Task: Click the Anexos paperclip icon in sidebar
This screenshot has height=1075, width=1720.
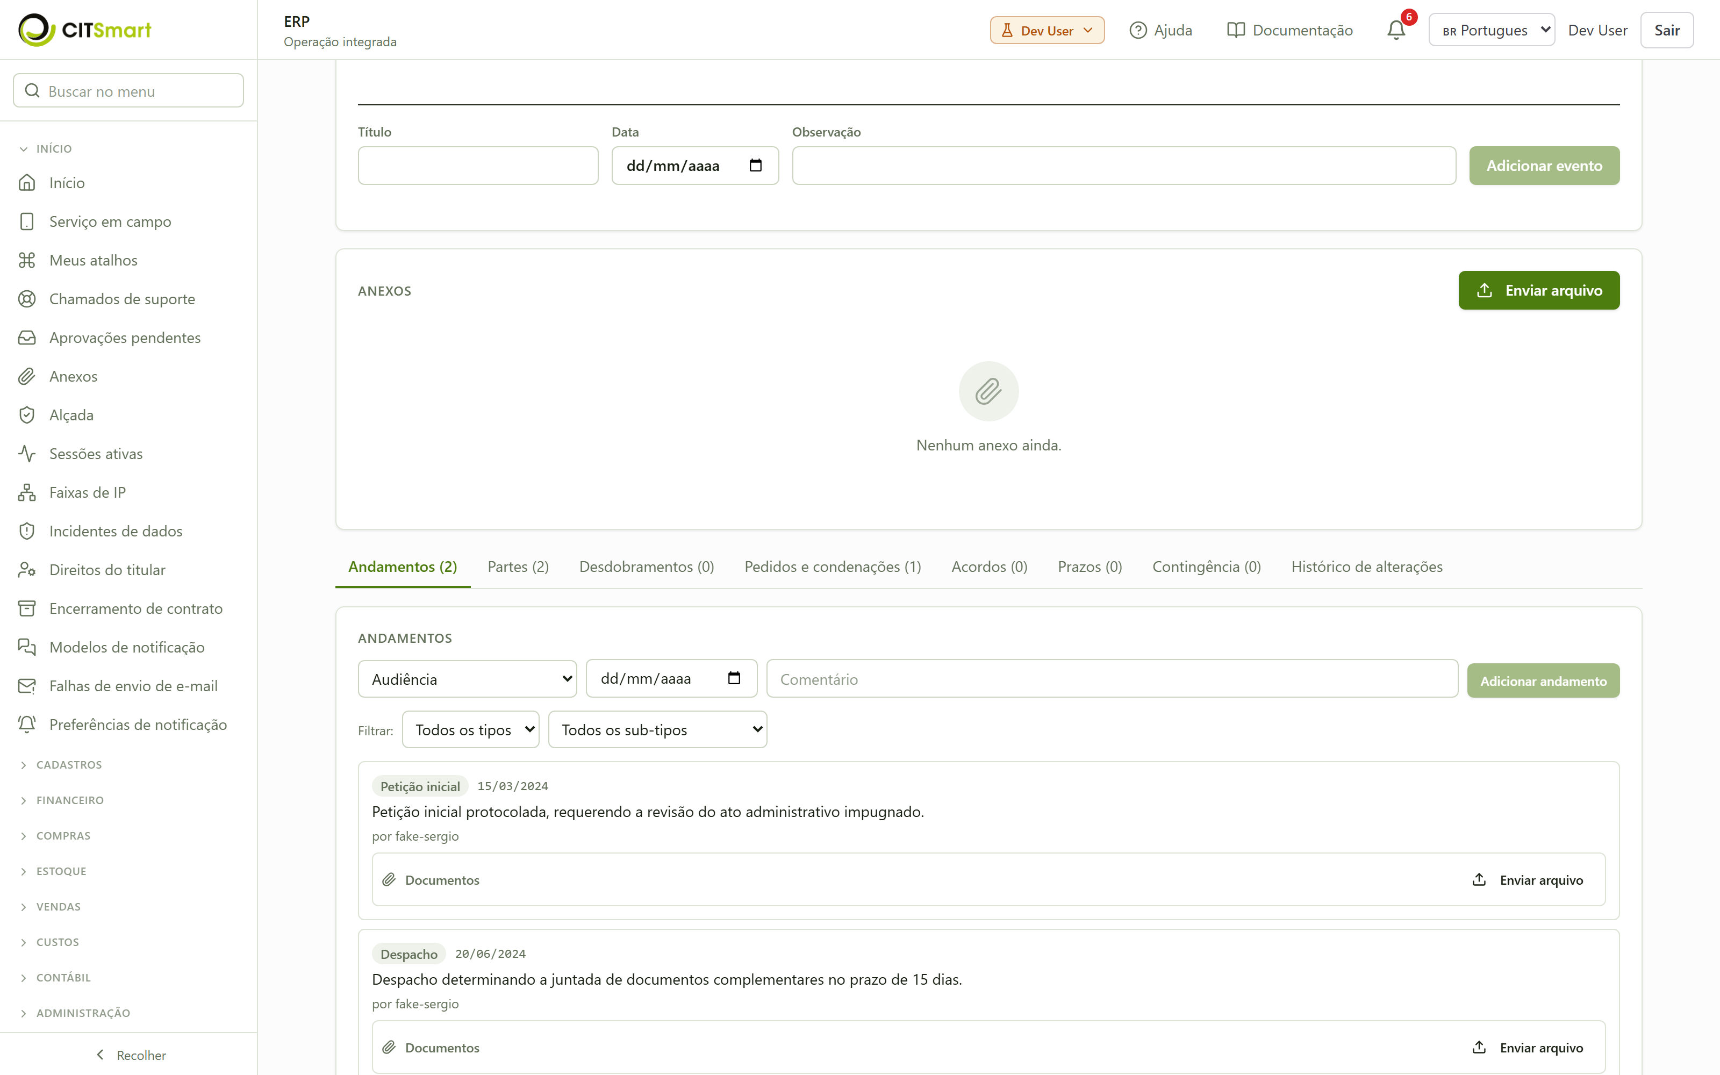Action: [27, 376]
